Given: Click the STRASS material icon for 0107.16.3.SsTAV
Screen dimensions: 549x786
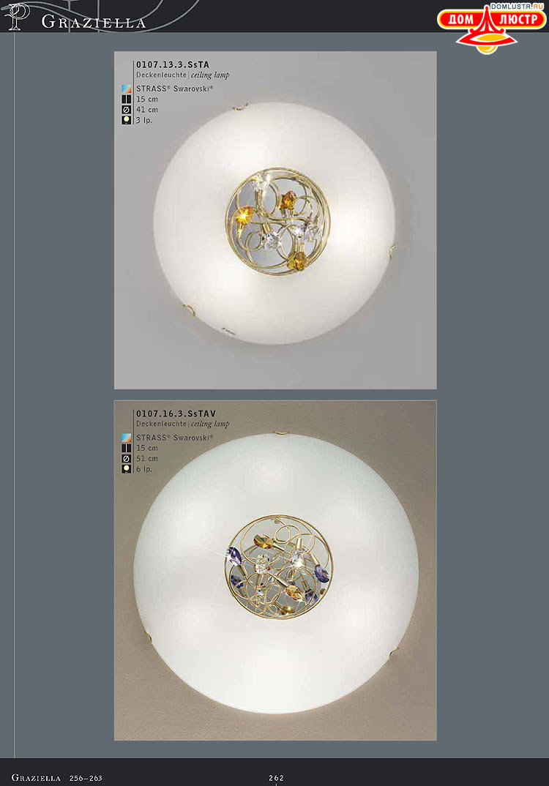Looking at the screenshot, I should tap(127, 438).
